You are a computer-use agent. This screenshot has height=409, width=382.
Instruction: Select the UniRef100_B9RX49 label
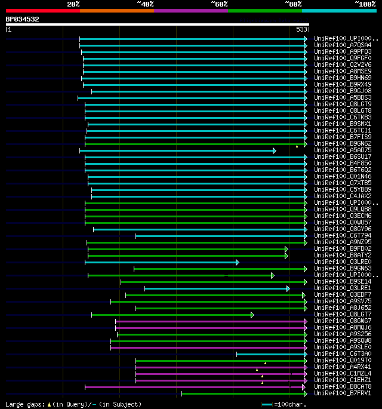coord(343,85)
